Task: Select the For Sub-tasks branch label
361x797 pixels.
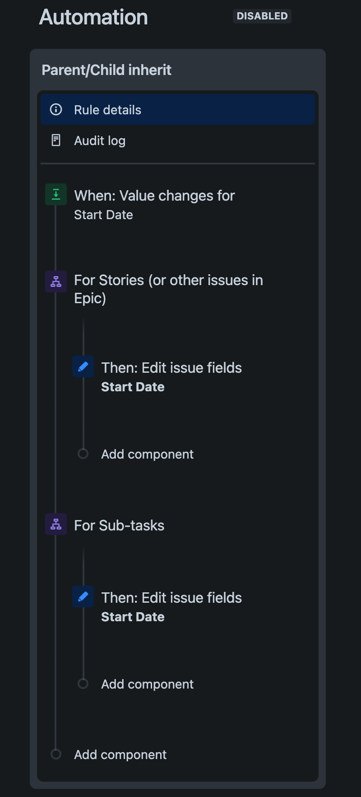Action: pyautogui.click(x=119, y=525)
